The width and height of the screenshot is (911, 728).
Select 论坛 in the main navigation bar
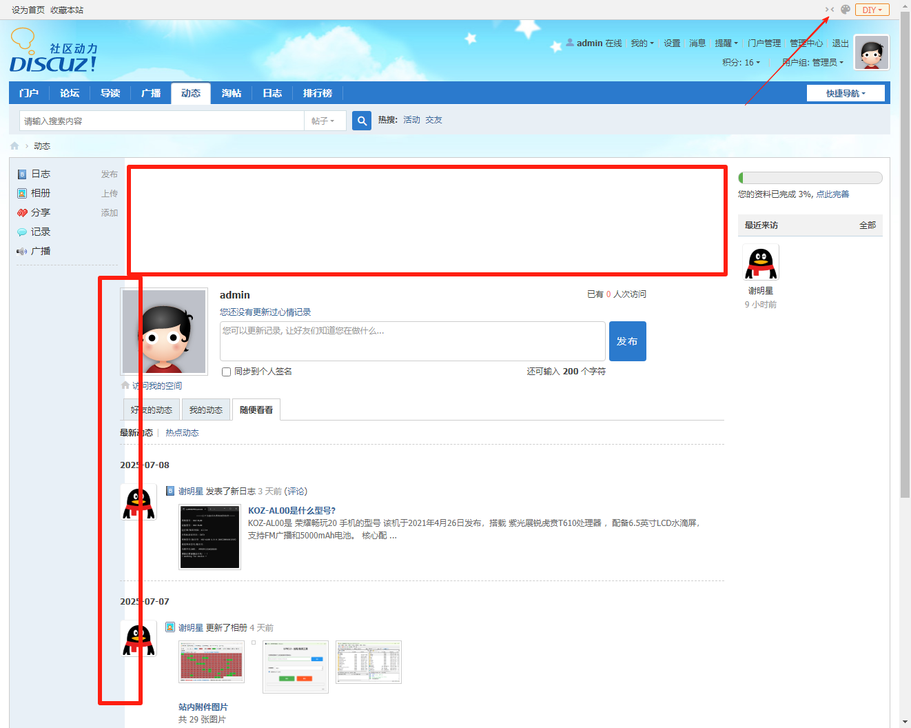(x=70, y=93)
